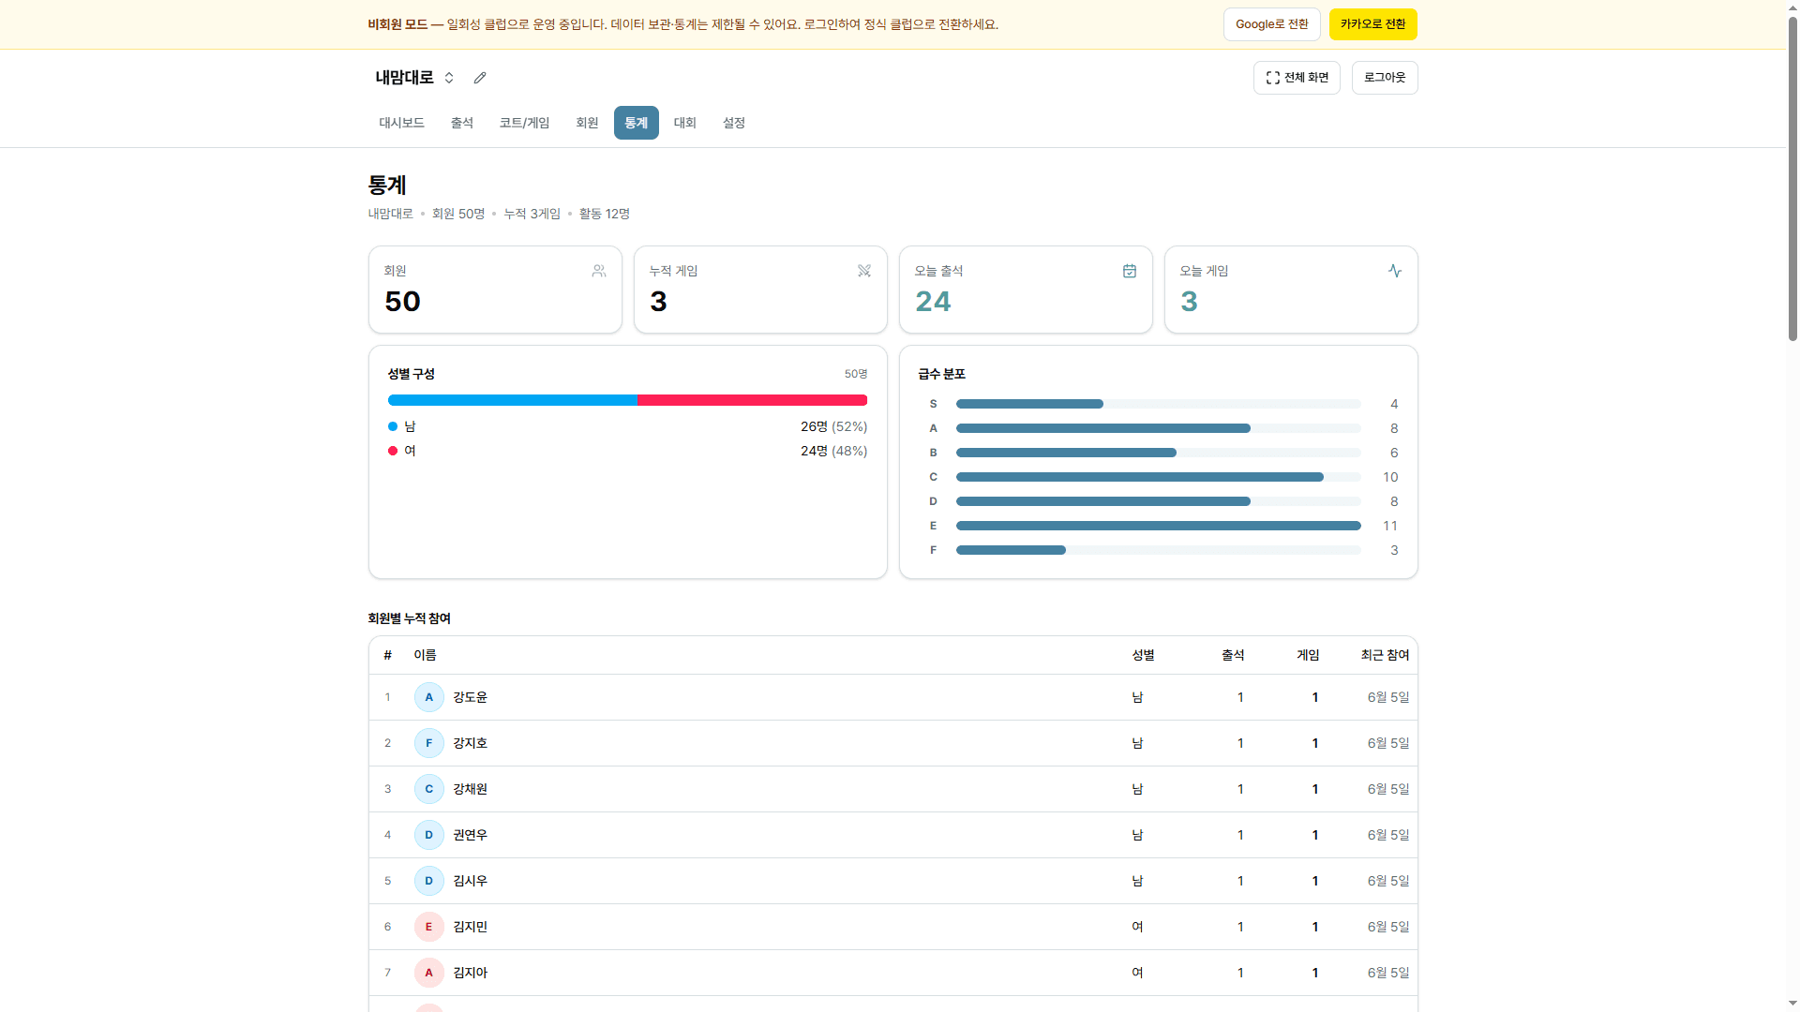The width and height of the screenshot is (1800, 1012).
Task: Click the red 여 legend dot
Action: pos(393,451)
